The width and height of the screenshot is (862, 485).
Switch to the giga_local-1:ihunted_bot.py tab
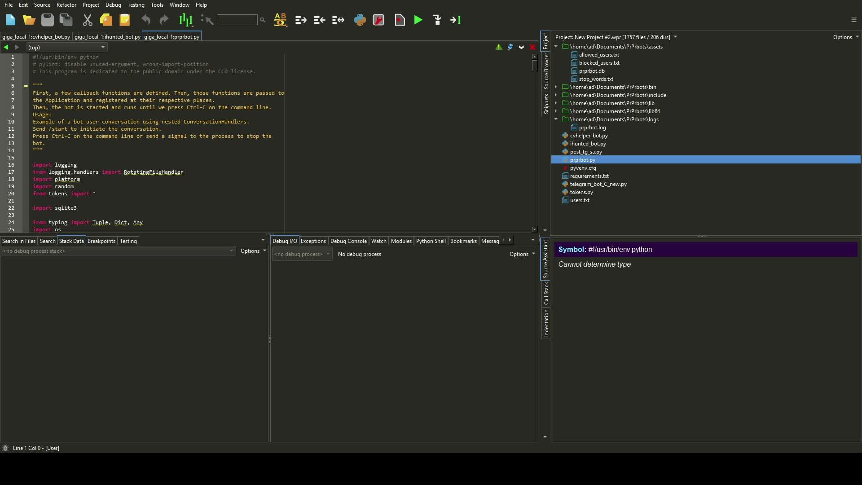coord(107,37)
